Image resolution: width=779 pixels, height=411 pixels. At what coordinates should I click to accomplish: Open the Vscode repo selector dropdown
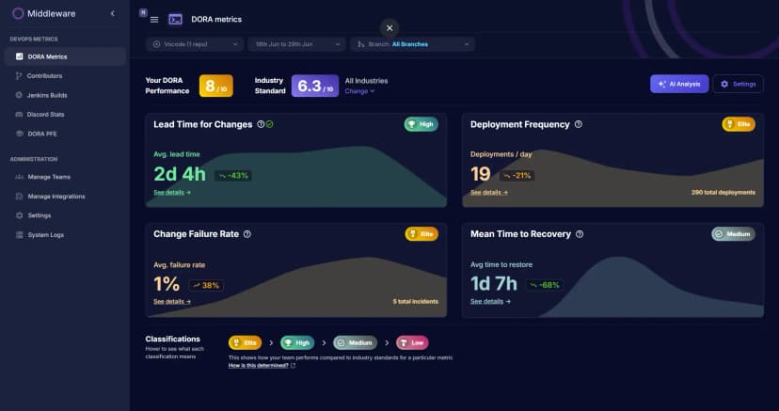(x=195, y=44)
